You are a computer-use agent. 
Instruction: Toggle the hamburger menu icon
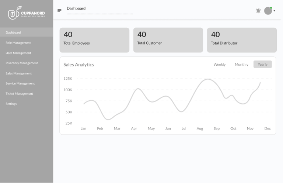[59, 11]
